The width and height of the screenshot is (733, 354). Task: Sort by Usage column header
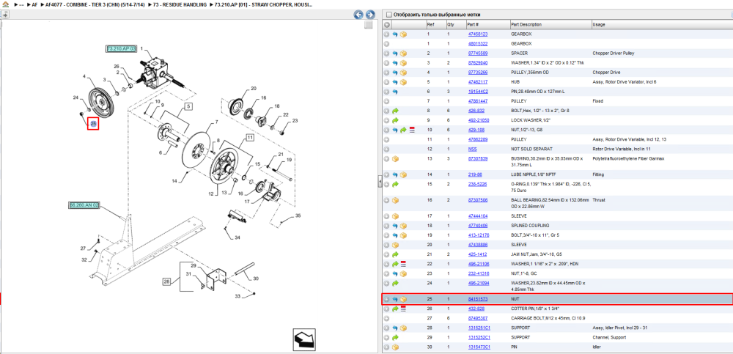click(598, 24)
